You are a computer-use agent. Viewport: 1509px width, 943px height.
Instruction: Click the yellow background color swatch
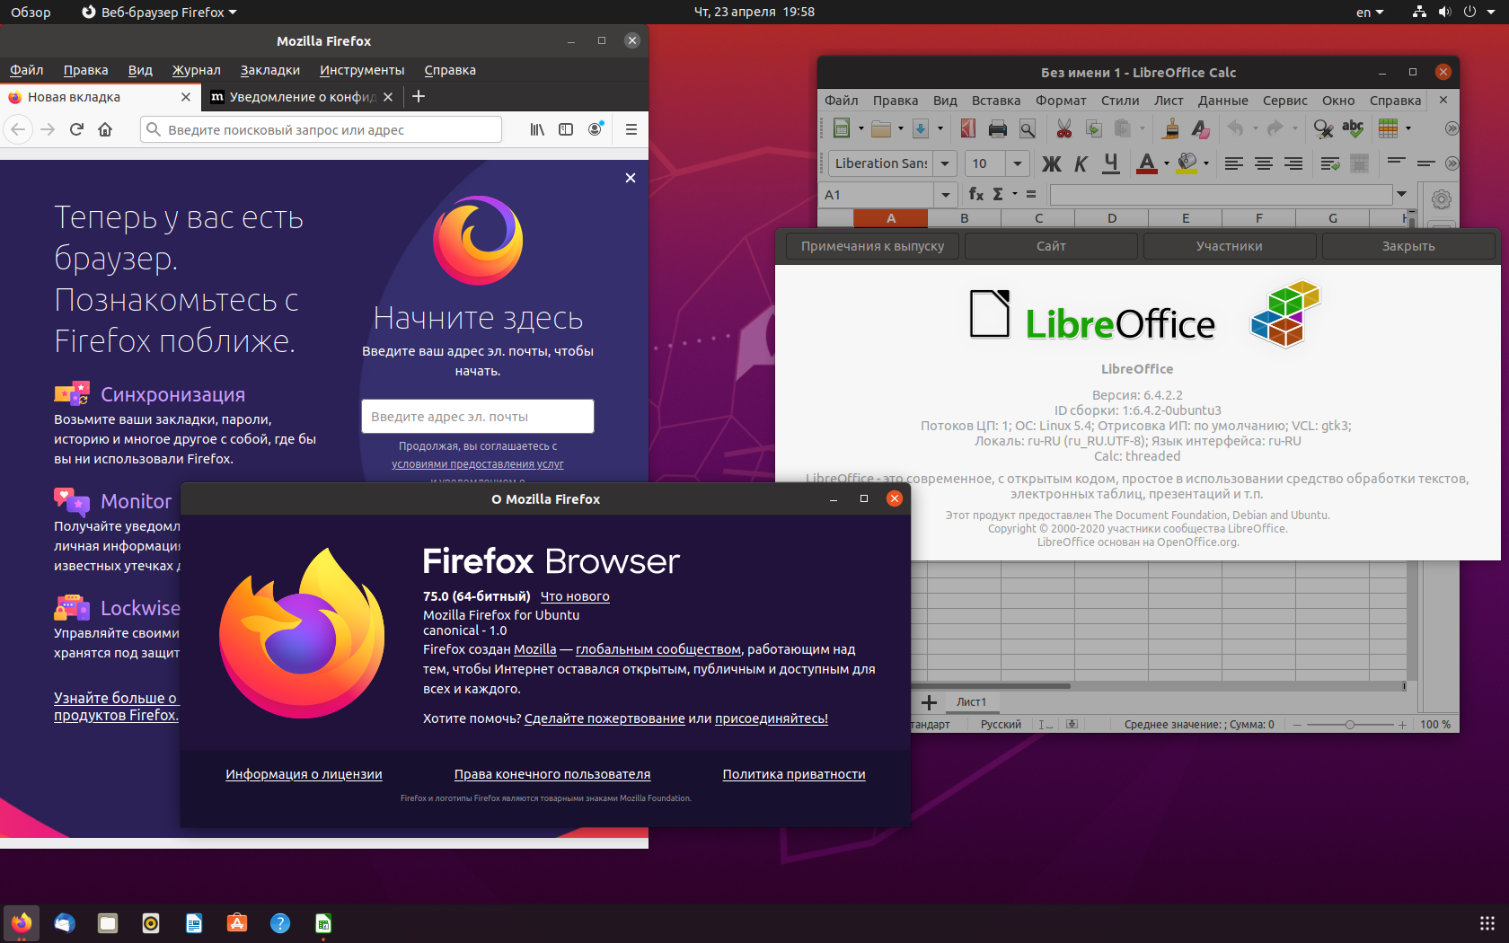tap(1187, 163)
